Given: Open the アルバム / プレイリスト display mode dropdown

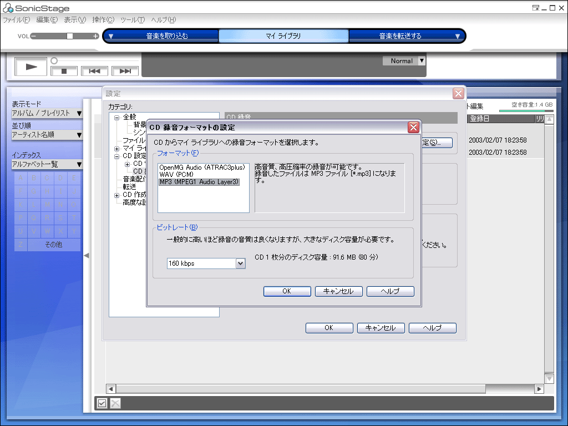Looking at the screenshot, I should [47, 113].
